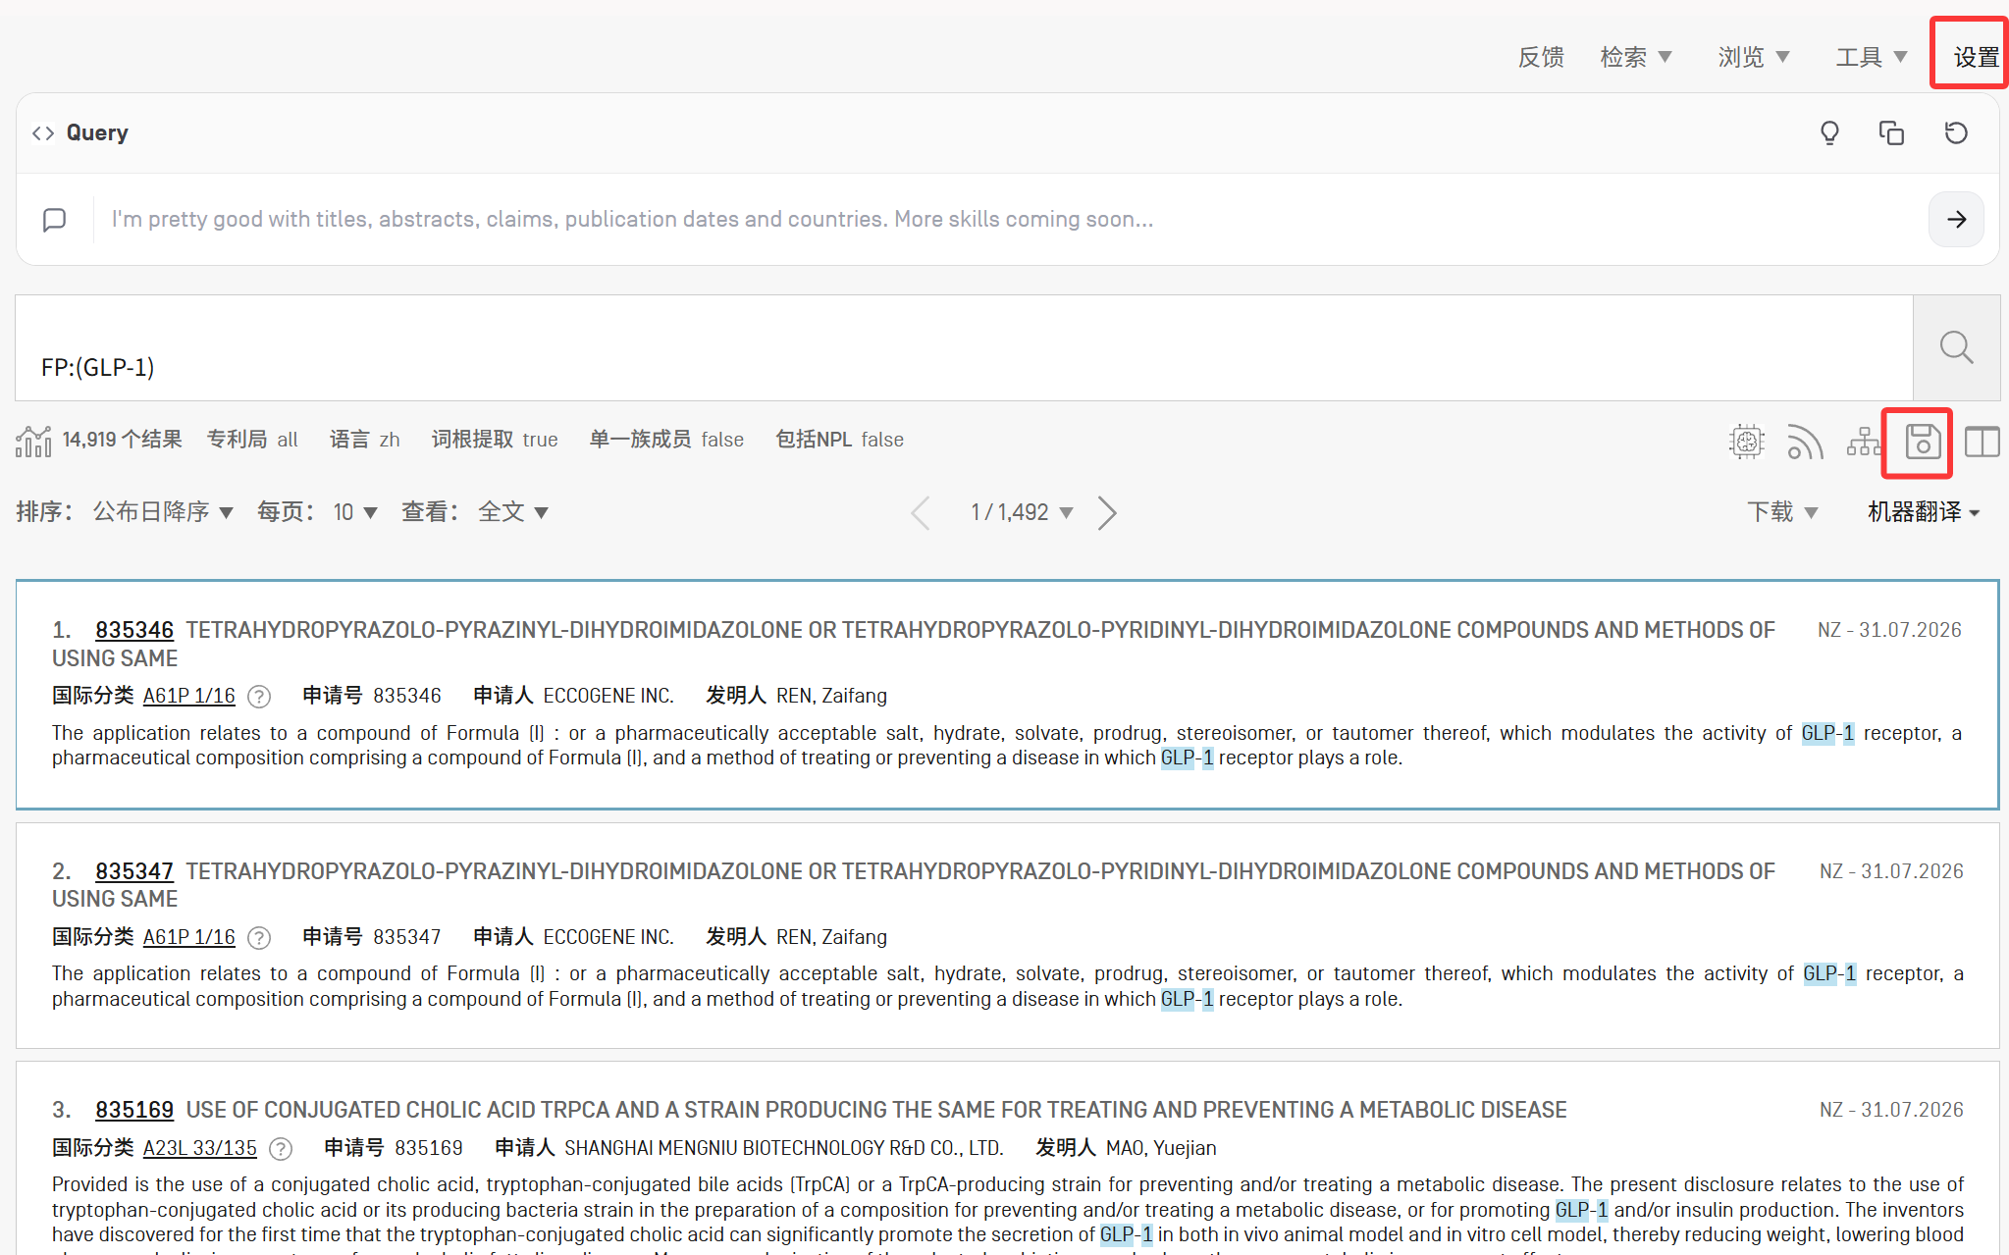Click the Query code brackets icon
Viewport: 2009px width, 1255px height.
click(42, 133)
